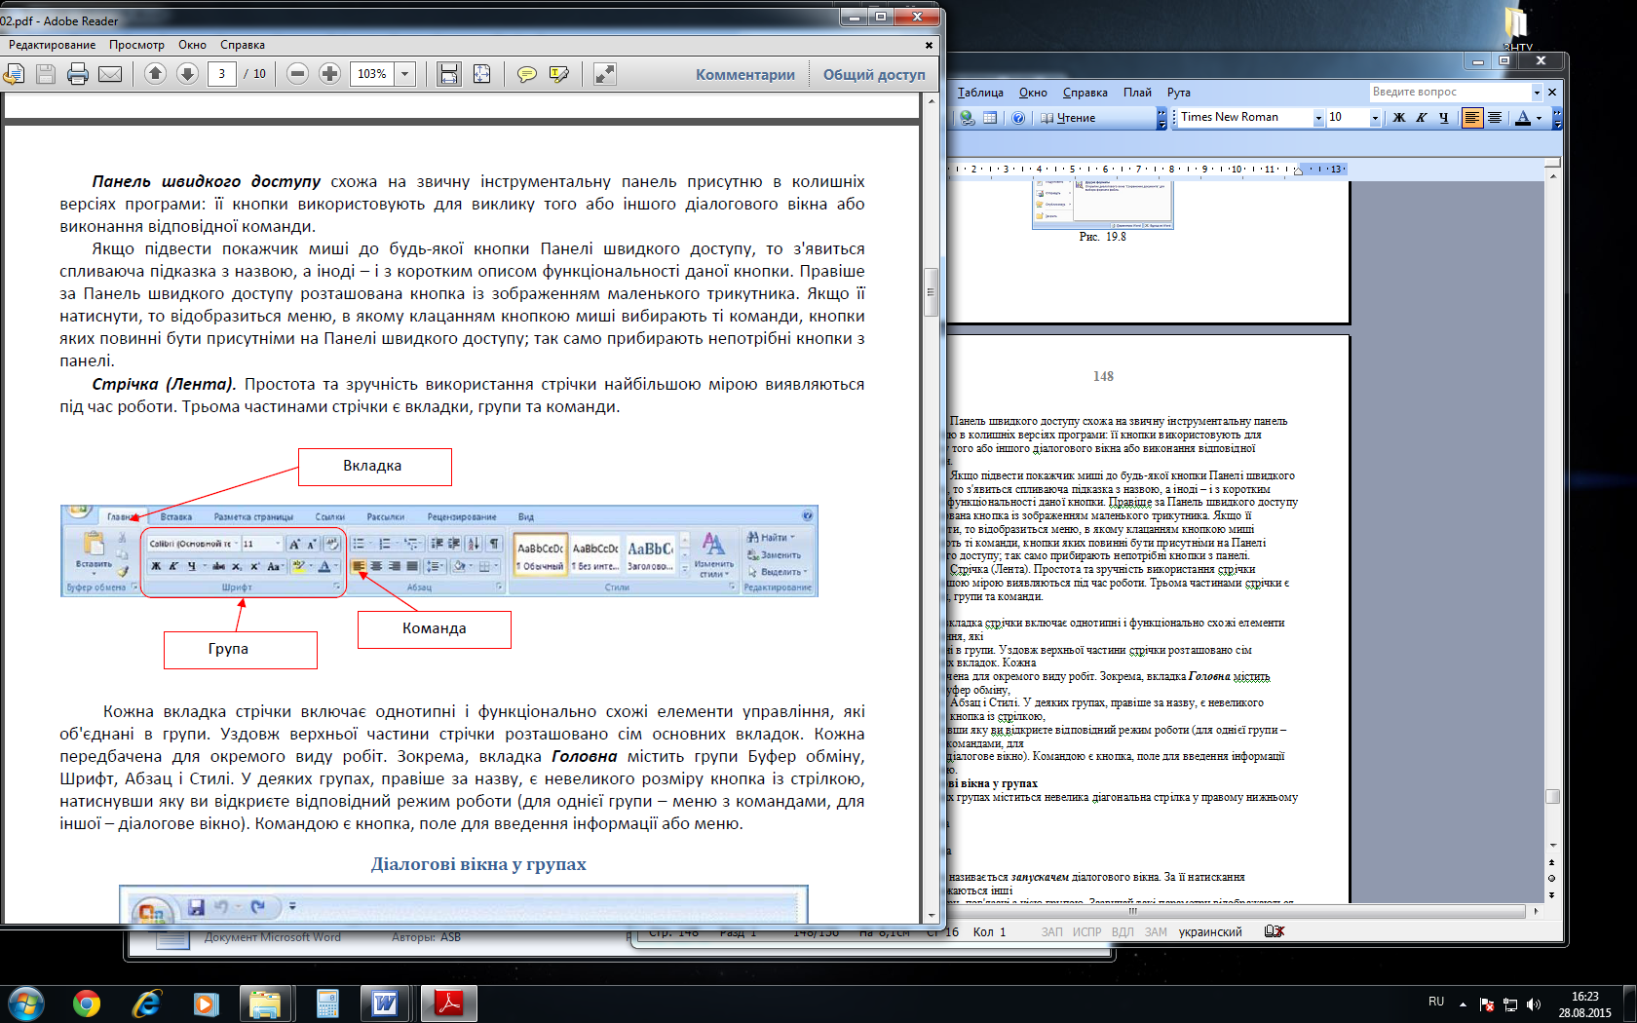Open Google Chrome from the taskbar

tap(87, 1004)
